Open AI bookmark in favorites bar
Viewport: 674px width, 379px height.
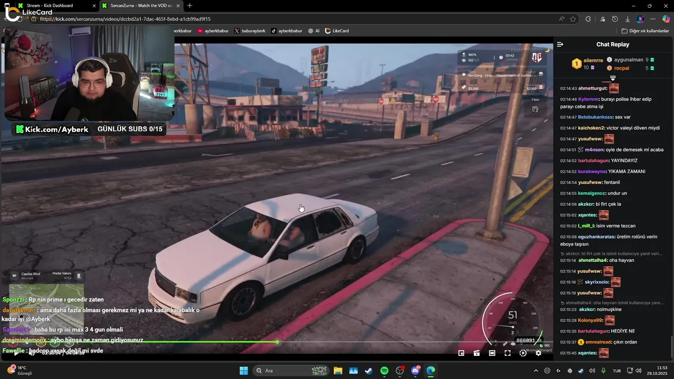click(314, 31)
